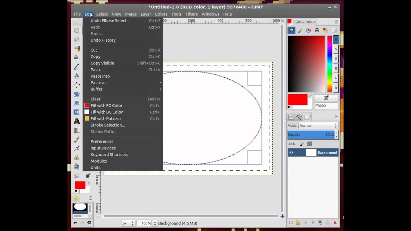Click the pick colour from screen button
The height and width of the screenshot is (231, 411).
(x=326, y=98)
